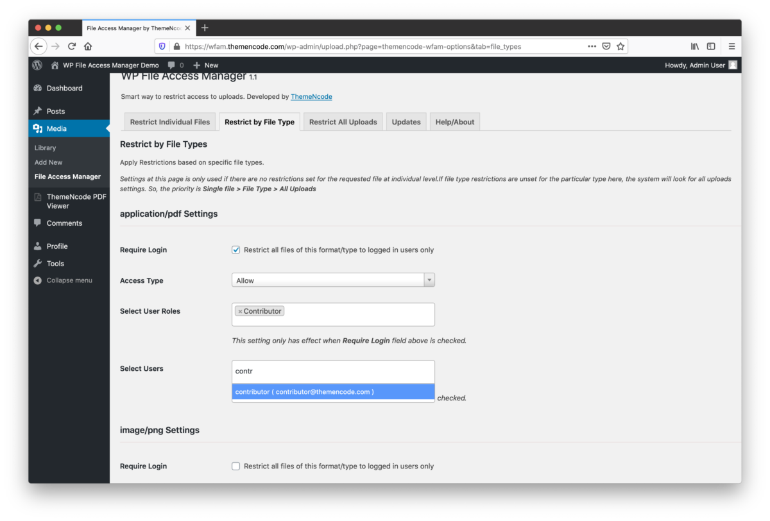Click Add New under Media

coord(49,162)
